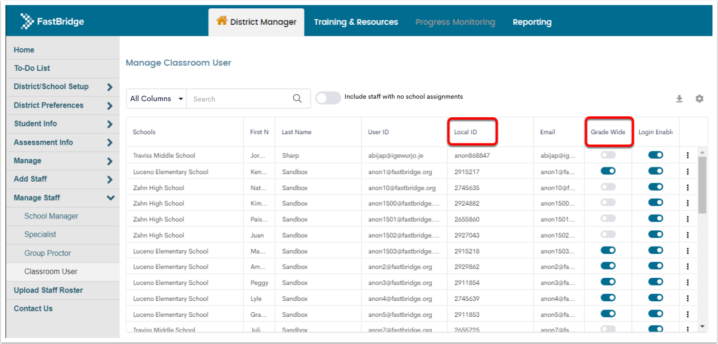Enable Grade Wide for anon10@fastbridge.org
This screenshot has height=344, width=718.
(608, 187)
